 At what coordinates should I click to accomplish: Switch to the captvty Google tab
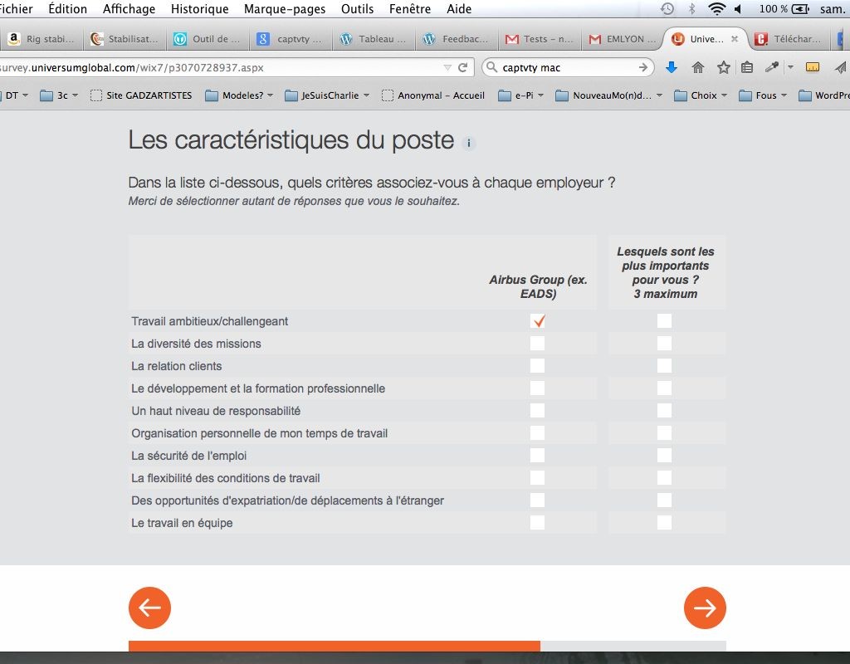coord(291,39)
